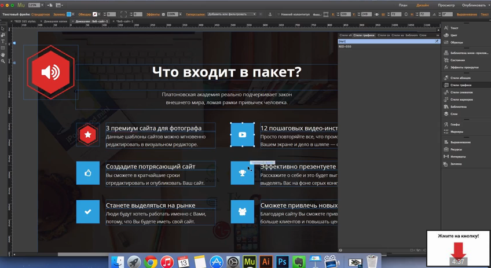Select the Crop tool in left toolbar
This screenshot has height=268, width=491.
pos(3,35)
